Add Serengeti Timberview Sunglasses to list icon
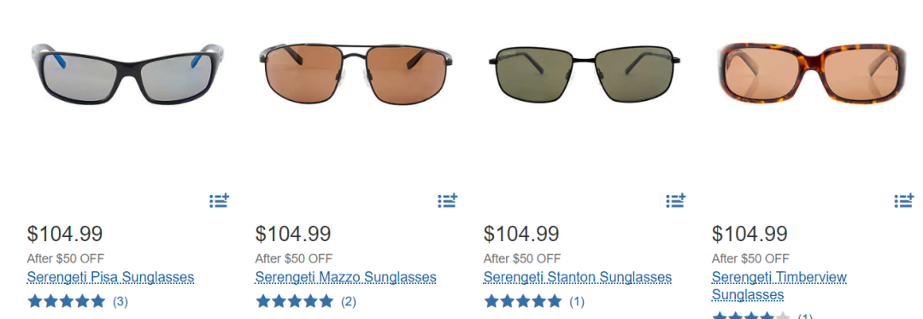 click(904, 201)
